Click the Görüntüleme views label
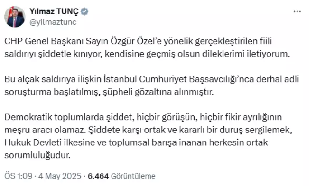 click(133, 176)
